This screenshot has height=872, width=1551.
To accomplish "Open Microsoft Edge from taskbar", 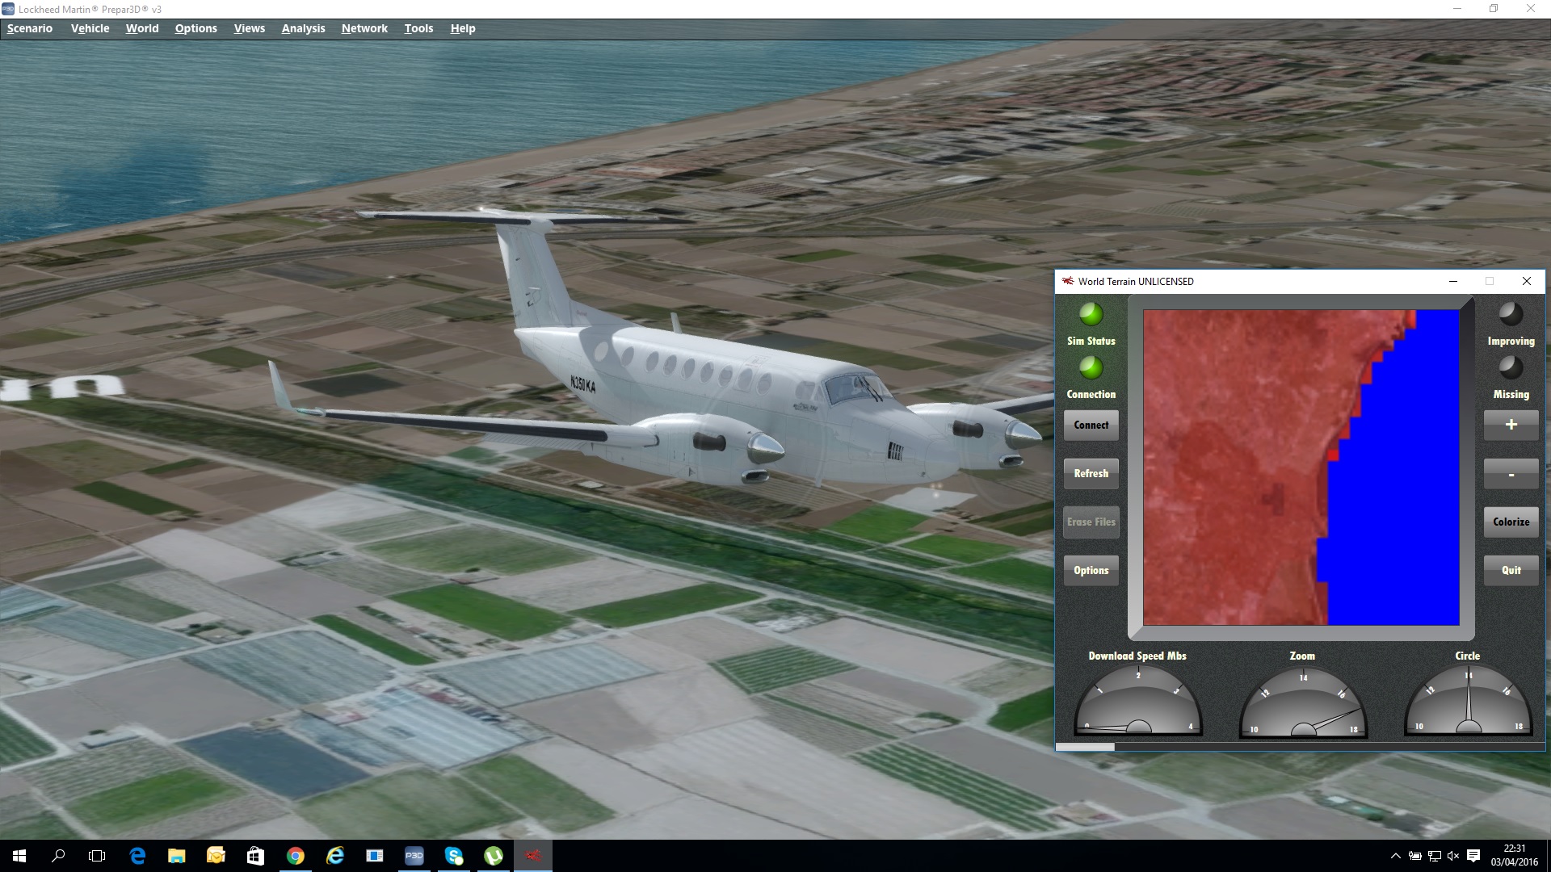I will pos(137,856).
